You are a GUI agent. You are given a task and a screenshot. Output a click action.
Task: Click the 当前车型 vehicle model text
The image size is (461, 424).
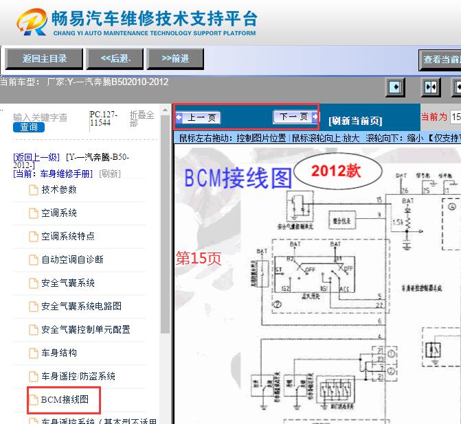point(85,82)
